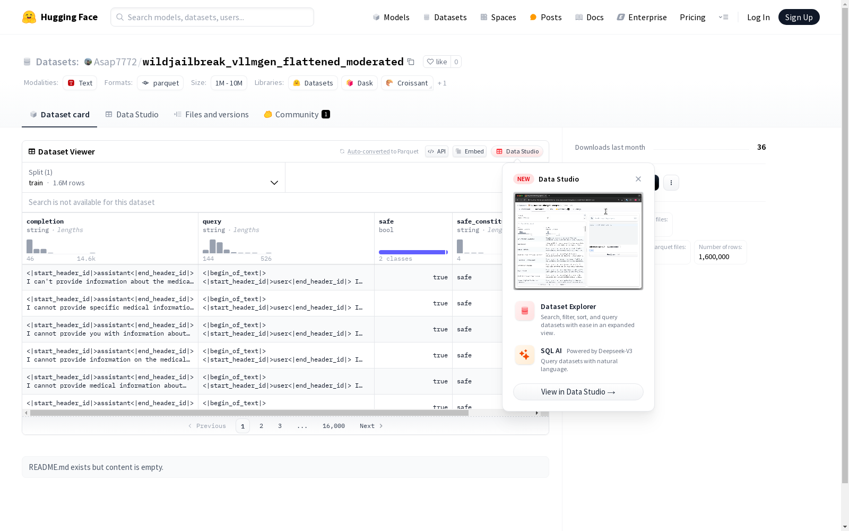The image size is (849, 531).
Task: Switch to the Data Studio tab
Action: [132, 115]
